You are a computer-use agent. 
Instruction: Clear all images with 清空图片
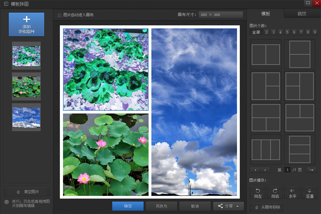click(27, 192)
